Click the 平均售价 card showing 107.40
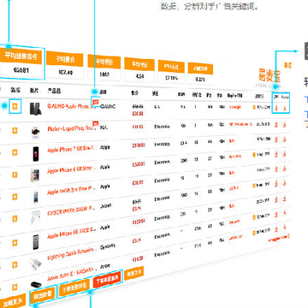308x308 pixels. tap(65, 65)
